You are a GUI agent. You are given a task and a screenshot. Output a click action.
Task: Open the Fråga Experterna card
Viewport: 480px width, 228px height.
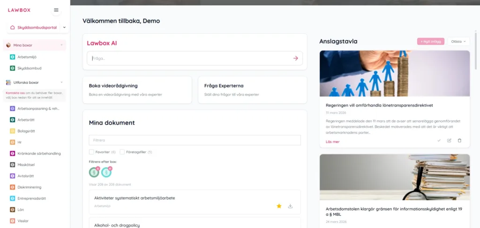(253, 90)
